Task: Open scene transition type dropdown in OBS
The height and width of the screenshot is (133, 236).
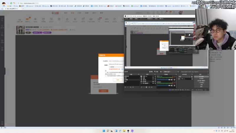Action: coord(184,77)
